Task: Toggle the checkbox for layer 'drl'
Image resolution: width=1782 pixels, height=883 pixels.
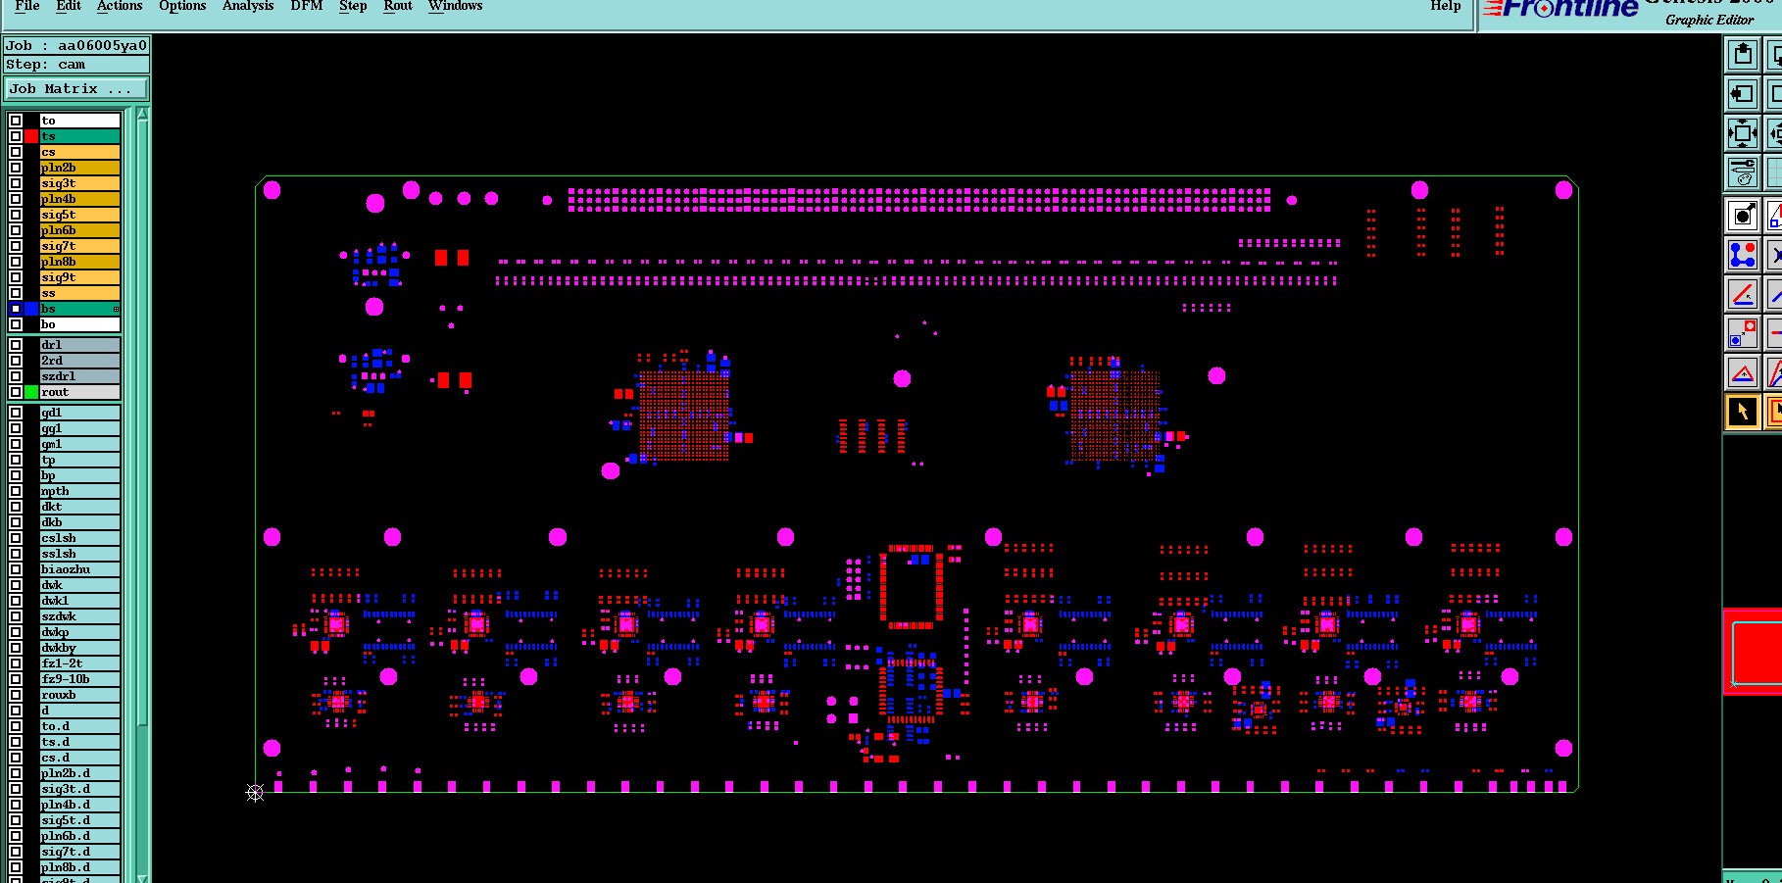Action: pos(16,345)
